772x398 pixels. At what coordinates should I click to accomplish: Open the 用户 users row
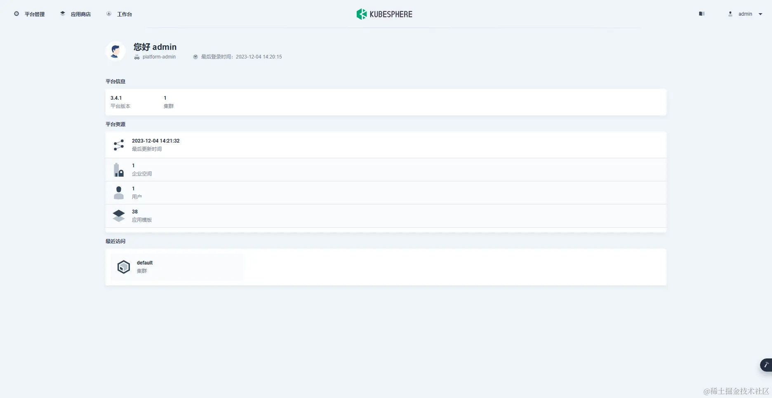[386, 193]
